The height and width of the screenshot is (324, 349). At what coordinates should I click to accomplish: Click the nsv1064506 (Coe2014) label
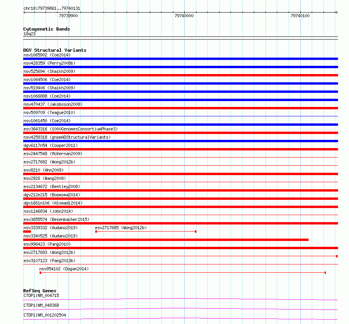(x=47, y=80)
